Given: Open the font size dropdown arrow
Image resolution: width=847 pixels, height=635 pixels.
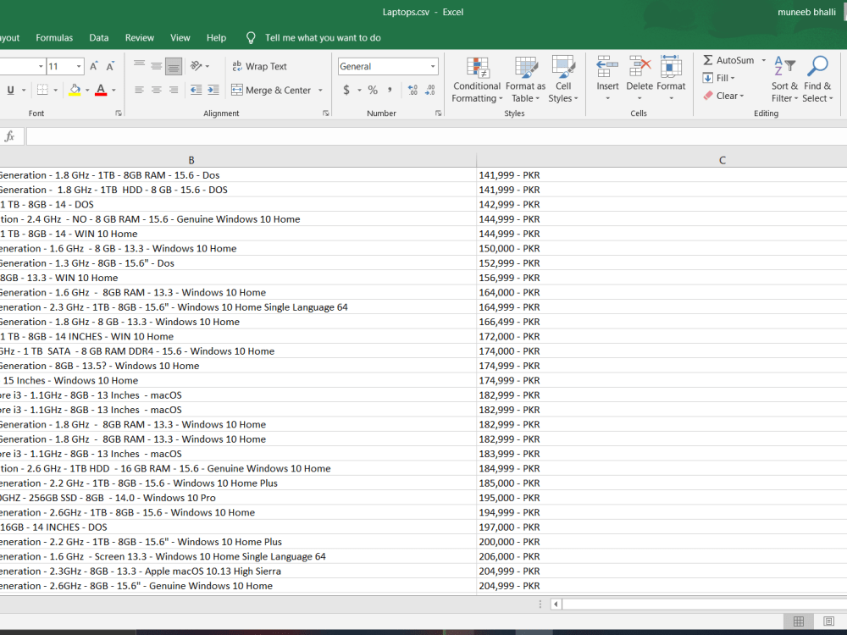Looking at the screenshot, I should pos(79,66).
